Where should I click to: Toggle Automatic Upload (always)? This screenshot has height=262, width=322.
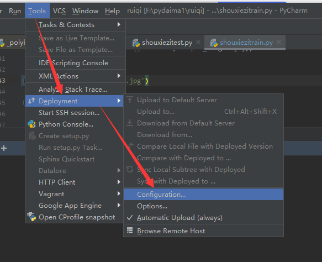(203, 218)
